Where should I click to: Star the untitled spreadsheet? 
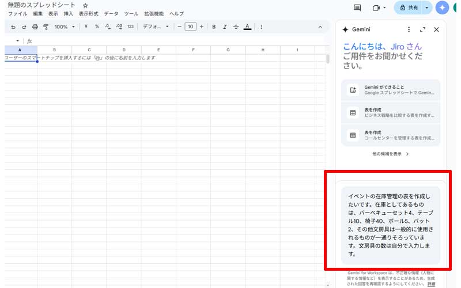click(85, 5)
